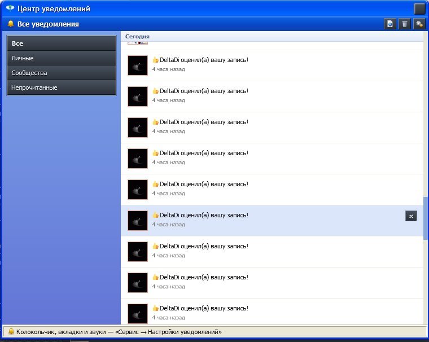Click the vertical scrollbar thumb of the list
This screenshot has width=429, height=342.
pyautogui.click(x=426, y=218)
